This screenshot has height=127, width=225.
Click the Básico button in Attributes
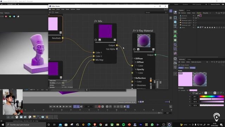[x=187, y=68]
